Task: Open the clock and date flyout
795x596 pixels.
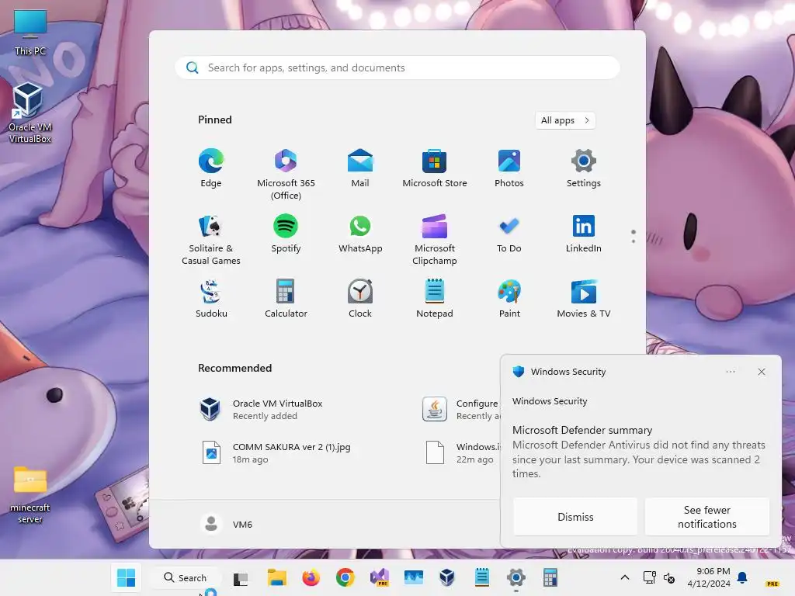Action: [708, 577]
